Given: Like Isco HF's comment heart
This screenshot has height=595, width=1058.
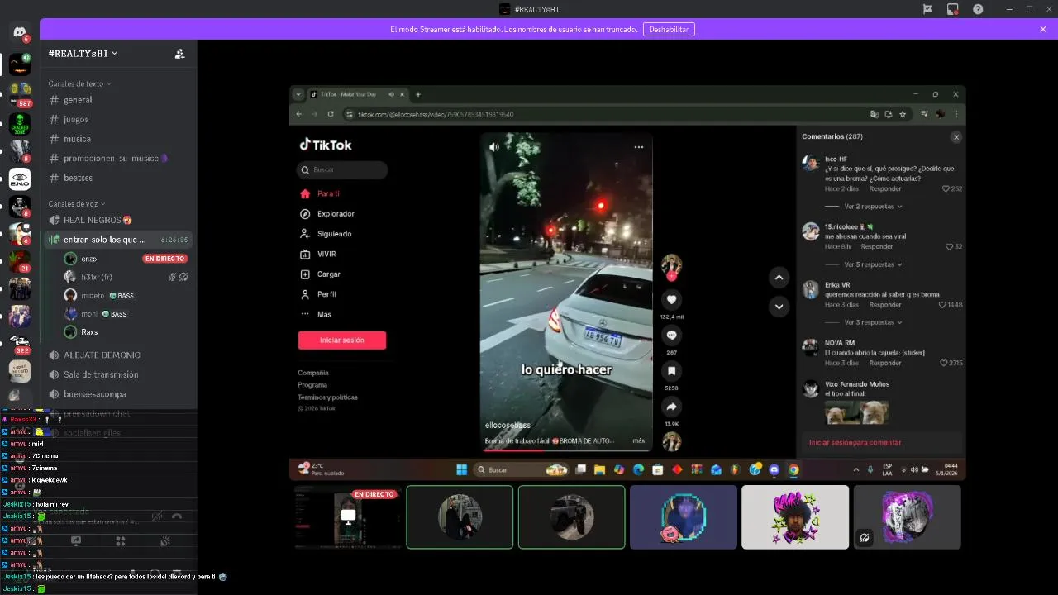Looking at the screenshot, I should tap(946, 188).
